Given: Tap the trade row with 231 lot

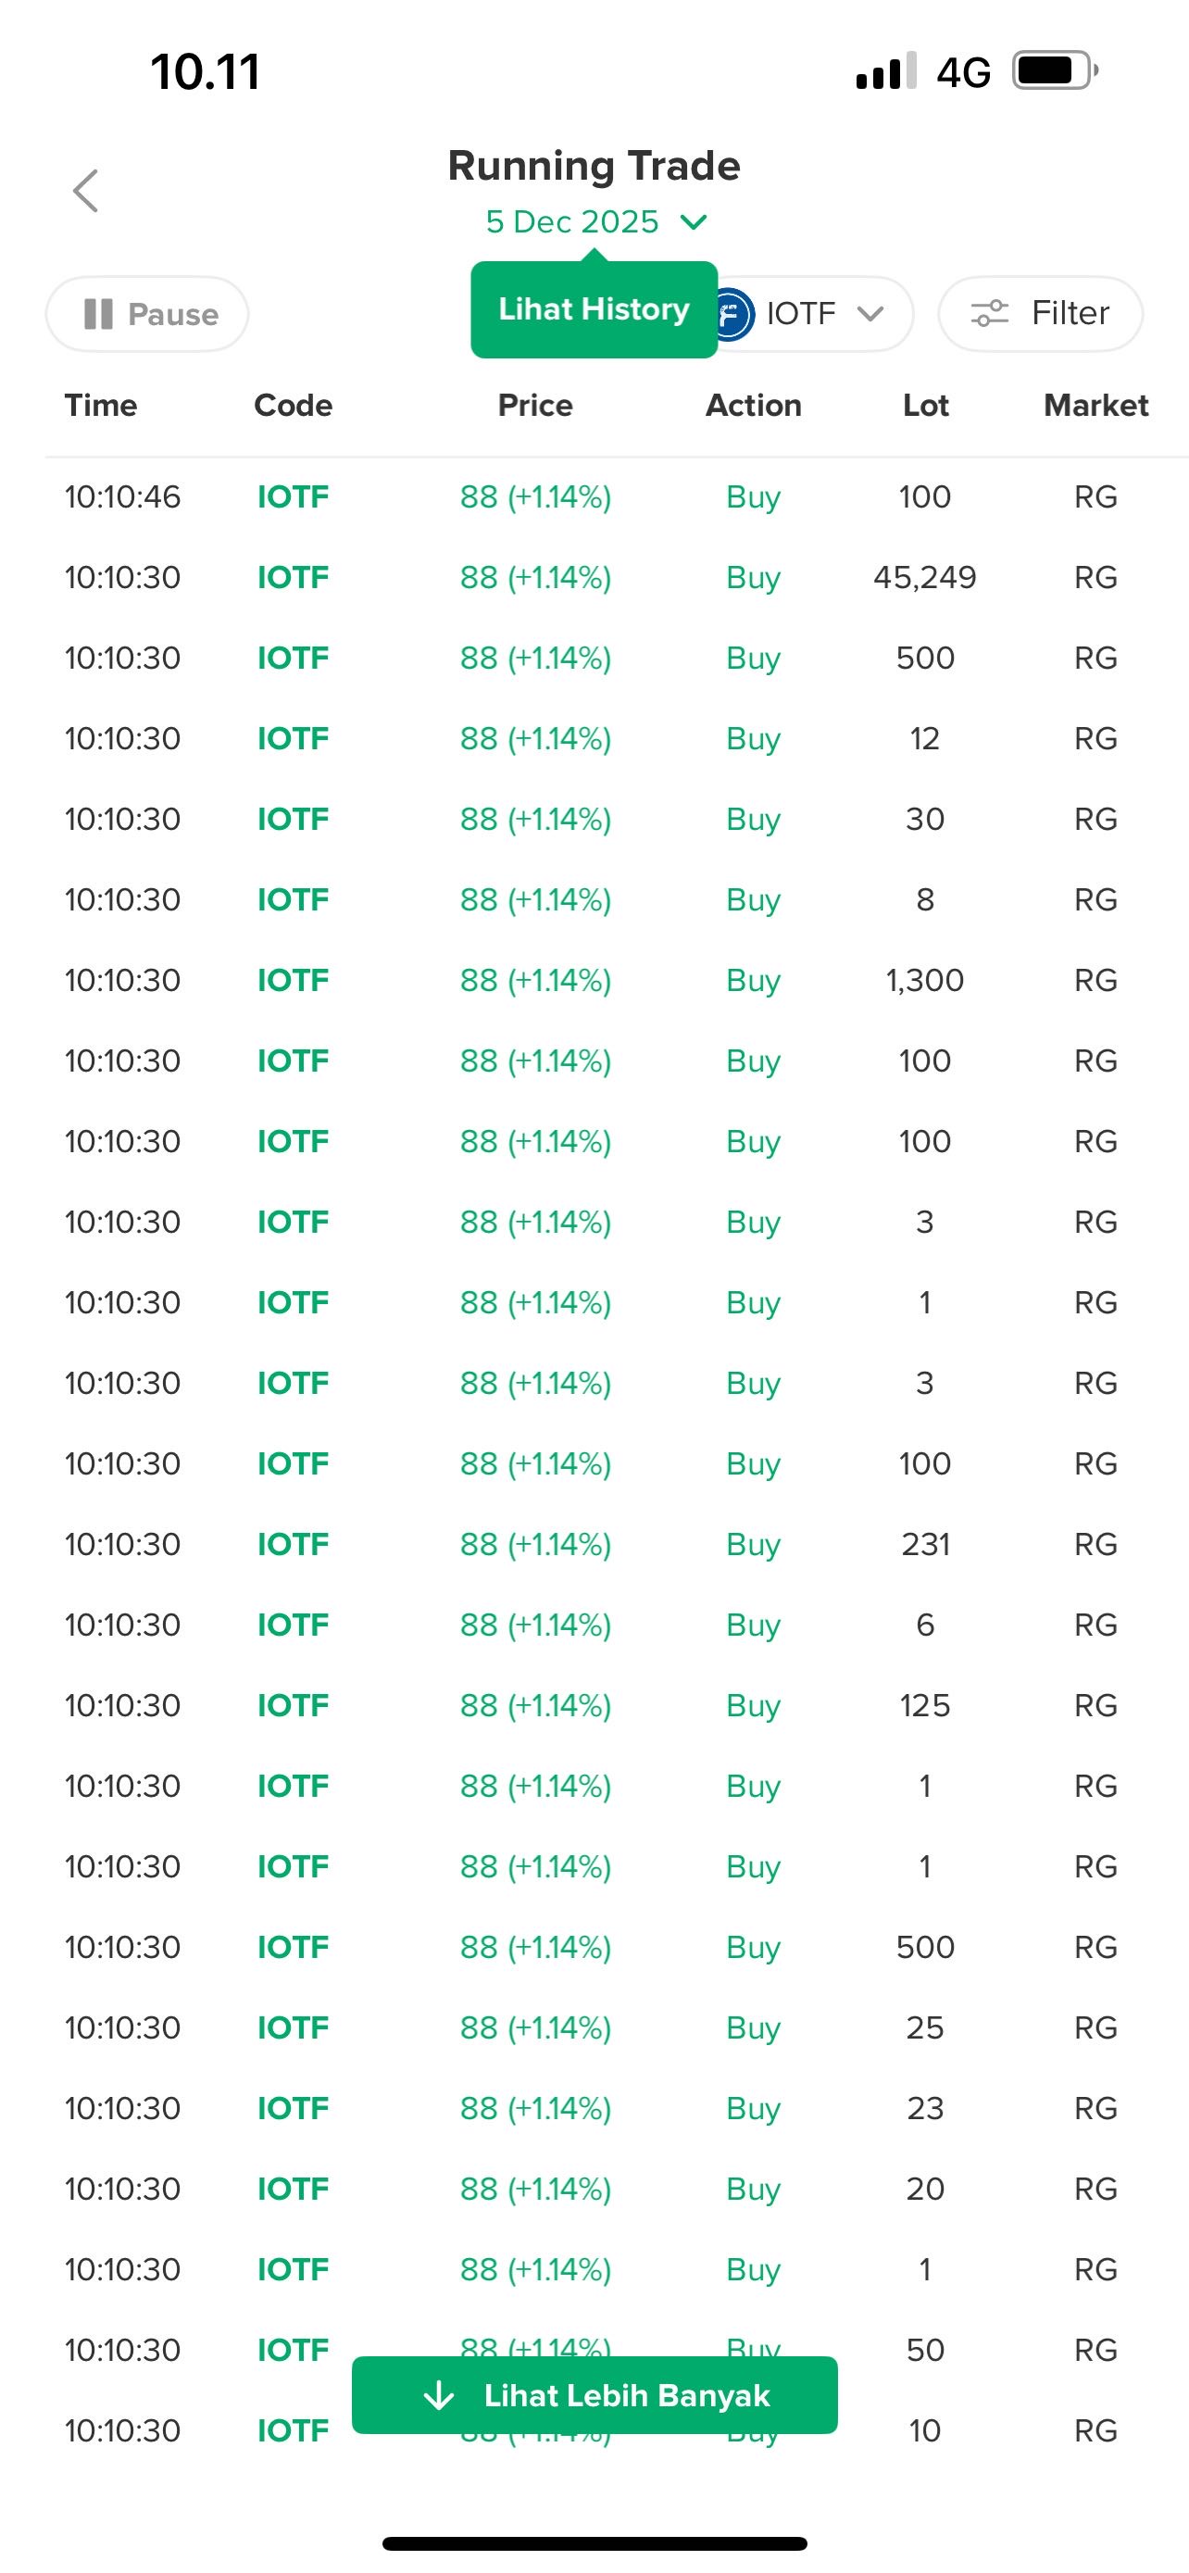Looking at the screenshot, I should (x=594, y=1545).
